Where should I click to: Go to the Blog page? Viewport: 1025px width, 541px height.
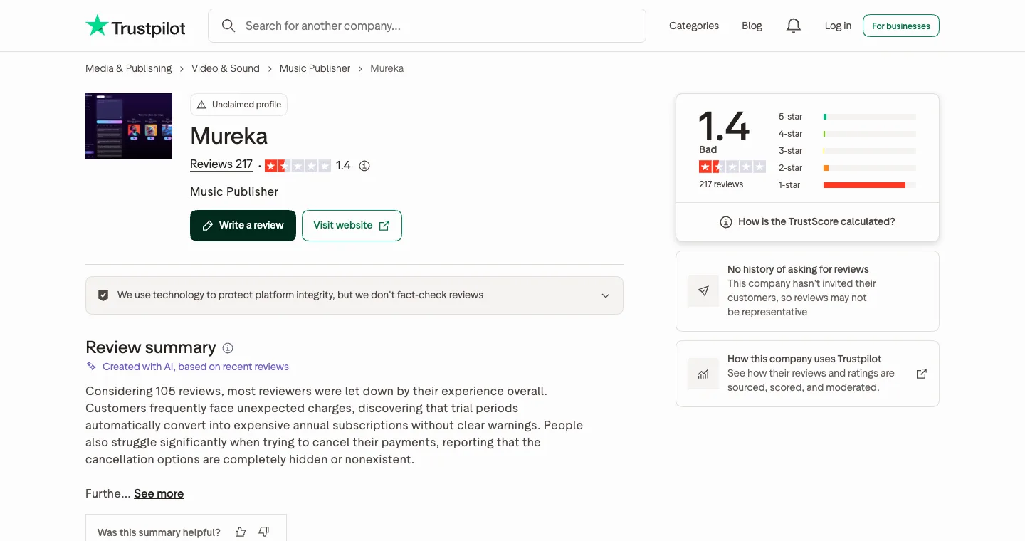click(752, 26)
